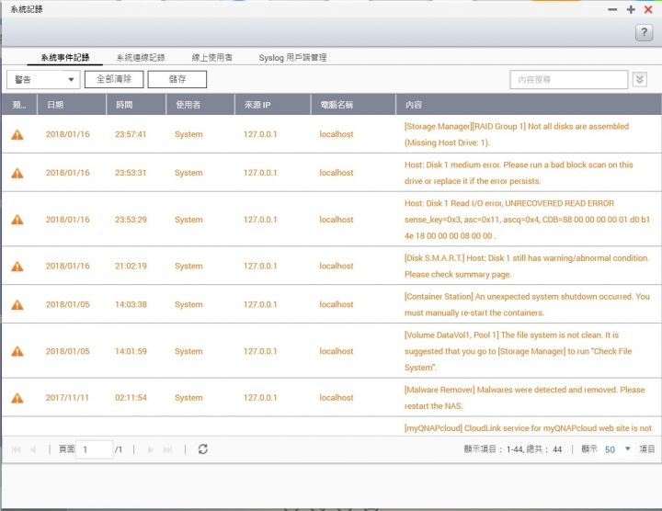Click time cell 21:02:19
662x511 pixels.
131,266
